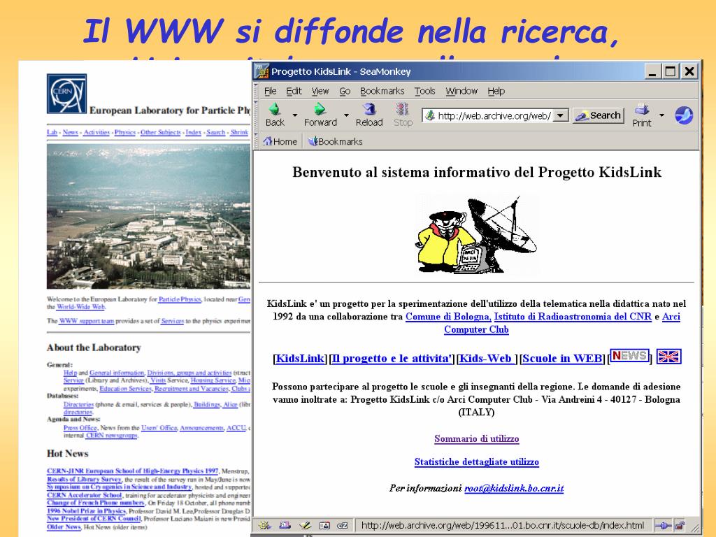Open Sommario di utilizzo link

(476, 439)
